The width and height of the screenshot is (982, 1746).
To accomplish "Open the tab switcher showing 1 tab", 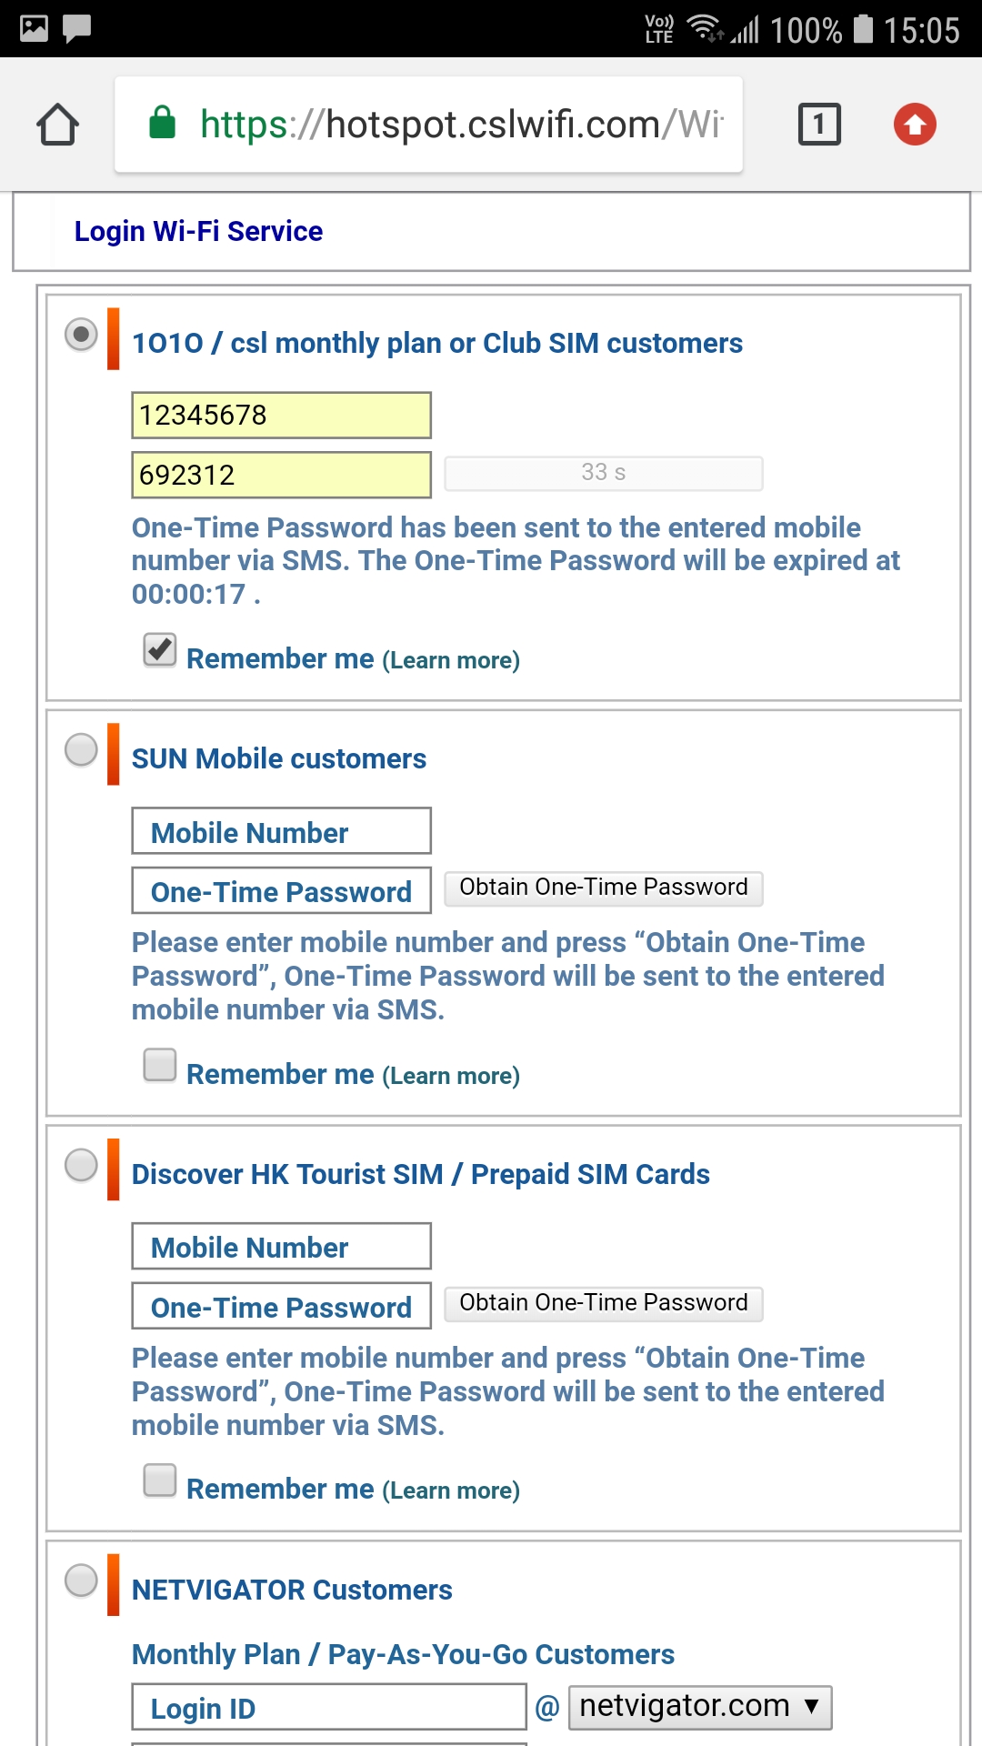I will pyautogui.click(x=818, y=125).
